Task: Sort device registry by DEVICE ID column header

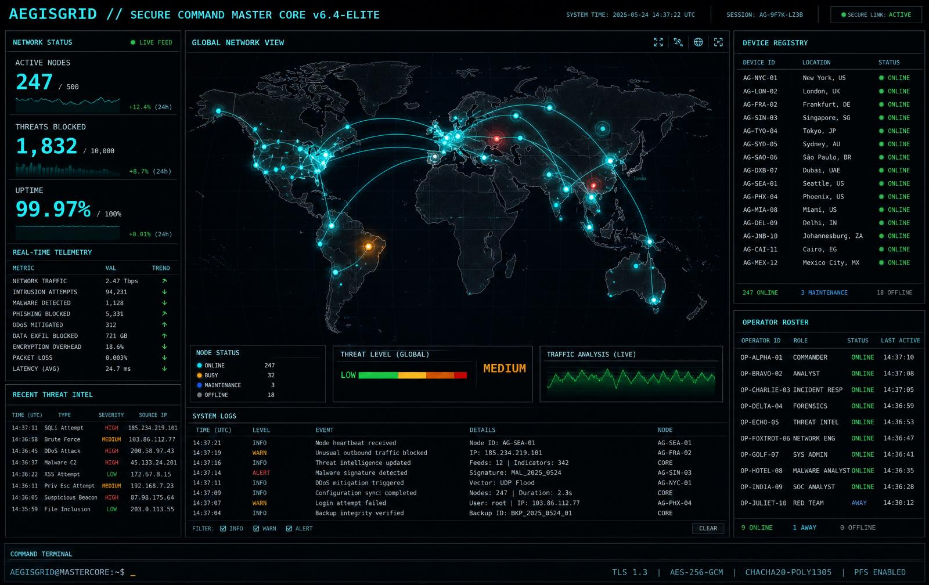Action: (758, 62)
